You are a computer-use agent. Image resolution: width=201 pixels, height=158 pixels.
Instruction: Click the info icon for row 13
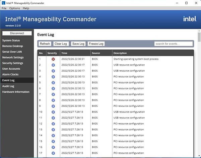click(x=53, y=130)
